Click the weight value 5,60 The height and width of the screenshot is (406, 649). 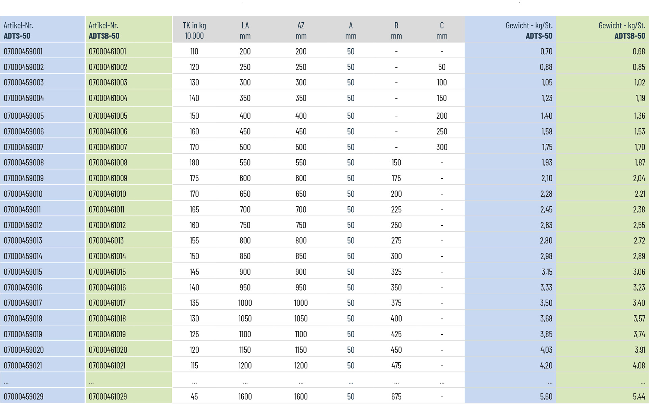[546, 397]
